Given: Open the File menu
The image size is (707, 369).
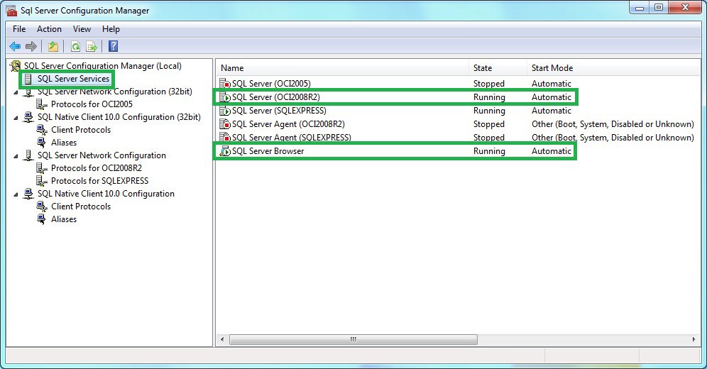Looking at the screenshot, I should [x=19, y=29].
